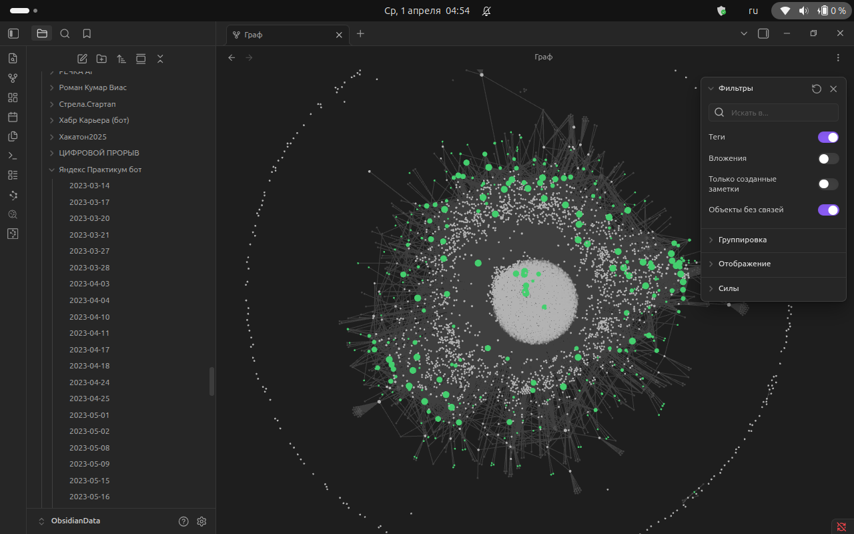Open the sort order icon

click(121, 59)
